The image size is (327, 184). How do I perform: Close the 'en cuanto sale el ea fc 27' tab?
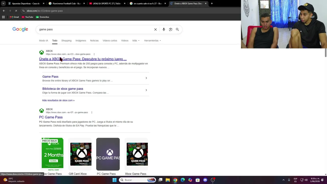tap(165, 4)
